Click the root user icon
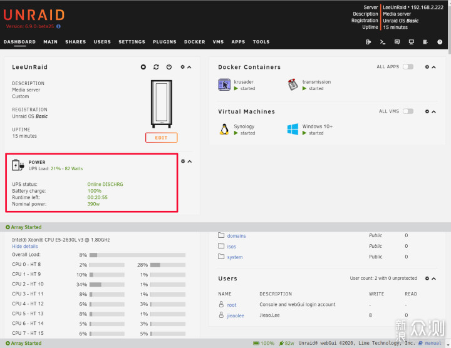Image resolution: width=451 pixels, height=348 pixels. point(221,304)
